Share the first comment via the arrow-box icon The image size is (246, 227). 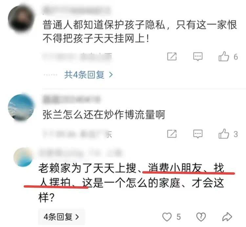[172, 57]
